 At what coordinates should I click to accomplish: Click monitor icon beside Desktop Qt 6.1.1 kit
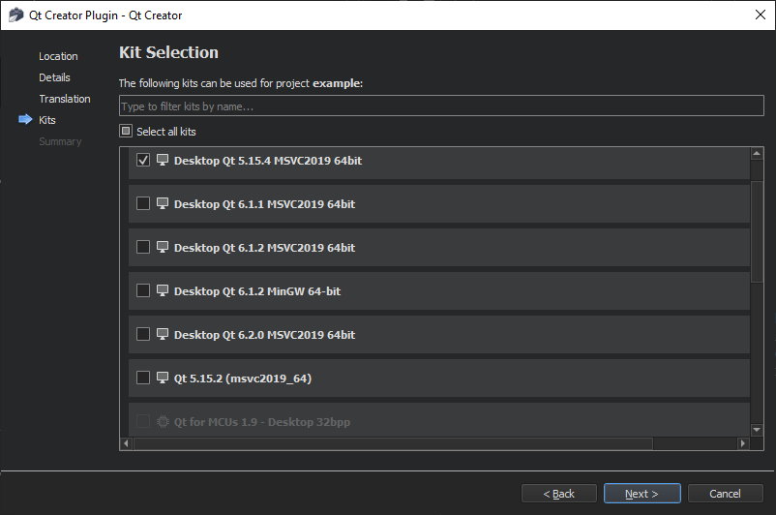pyautogui.click(x=163, y=204)
